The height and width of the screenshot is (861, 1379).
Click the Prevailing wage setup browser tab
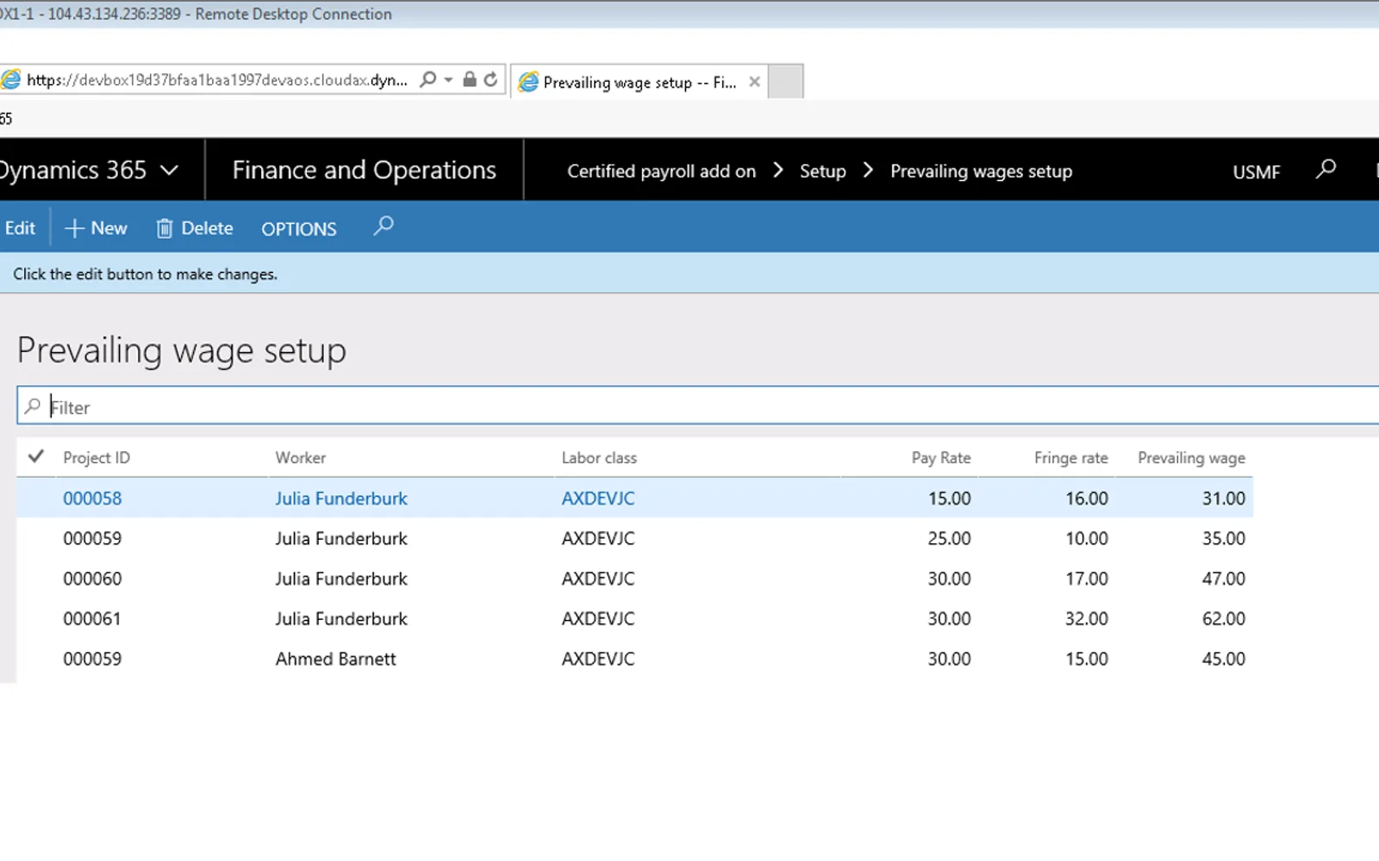click(639, 83)
